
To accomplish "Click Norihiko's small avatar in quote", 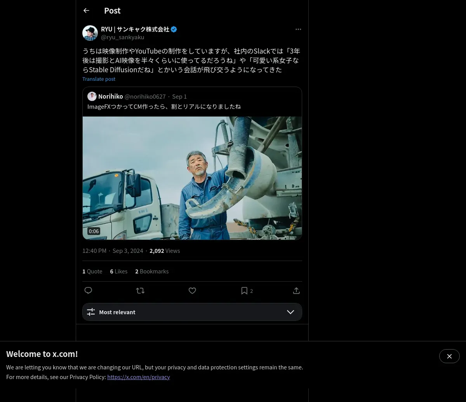I will click(92, 96).
